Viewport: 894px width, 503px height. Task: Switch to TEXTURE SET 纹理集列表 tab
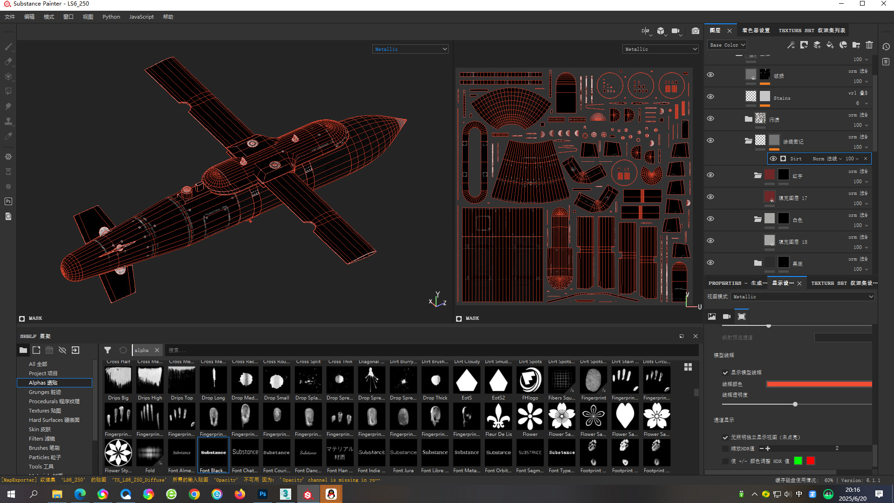[812, 30]
